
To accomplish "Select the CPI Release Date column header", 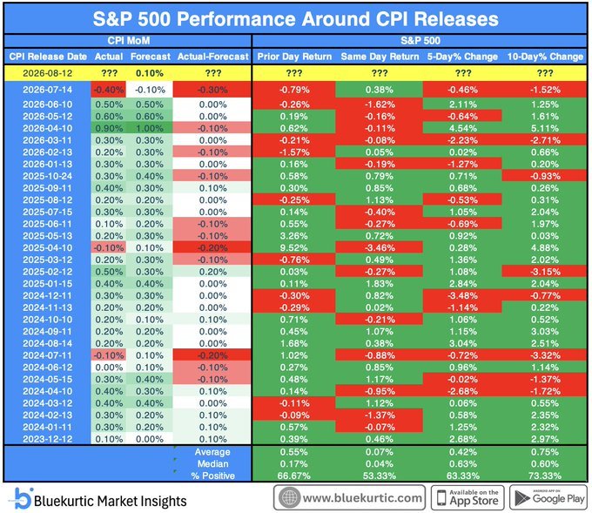I will [48, 57].
